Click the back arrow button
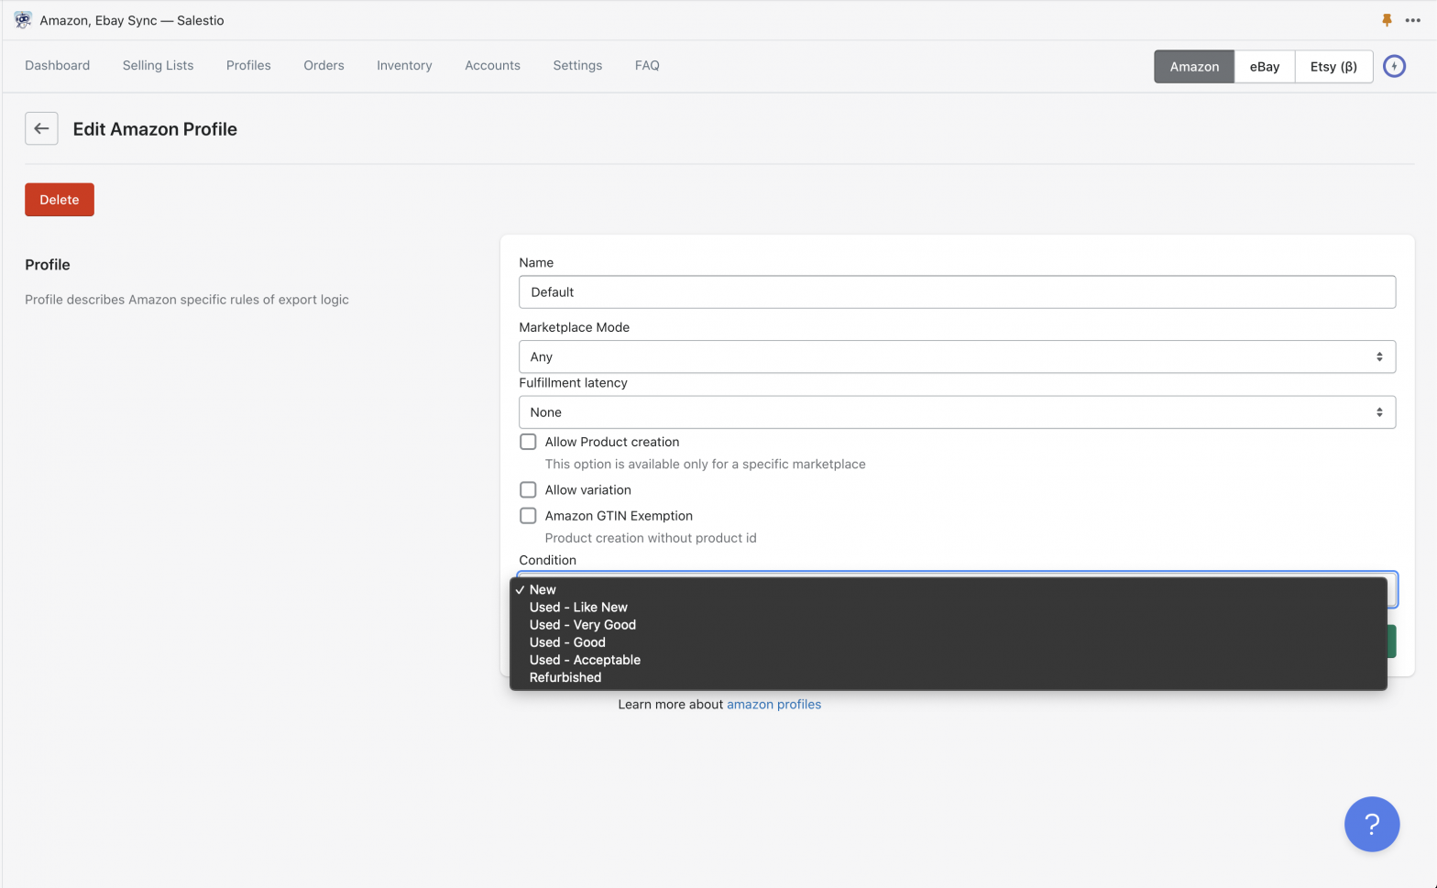 coord(41,129)
